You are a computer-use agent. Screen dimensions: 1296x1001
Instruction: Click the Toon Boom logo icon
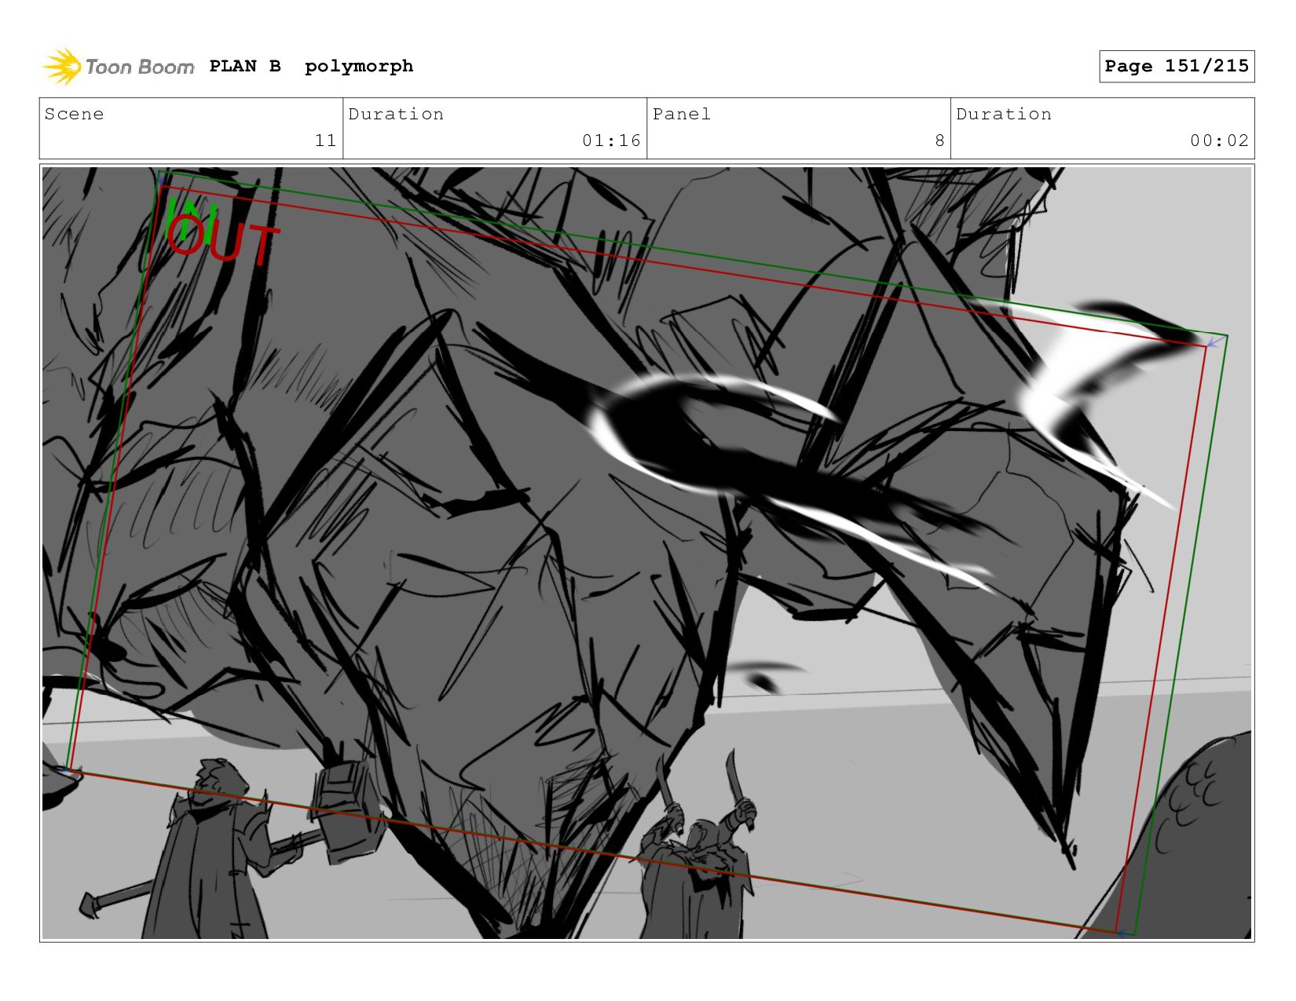(x=62, y=67)
